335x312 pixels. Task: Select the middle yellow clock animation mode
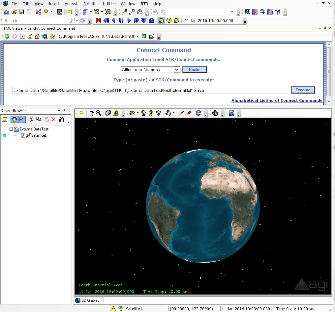pos(169,20)
